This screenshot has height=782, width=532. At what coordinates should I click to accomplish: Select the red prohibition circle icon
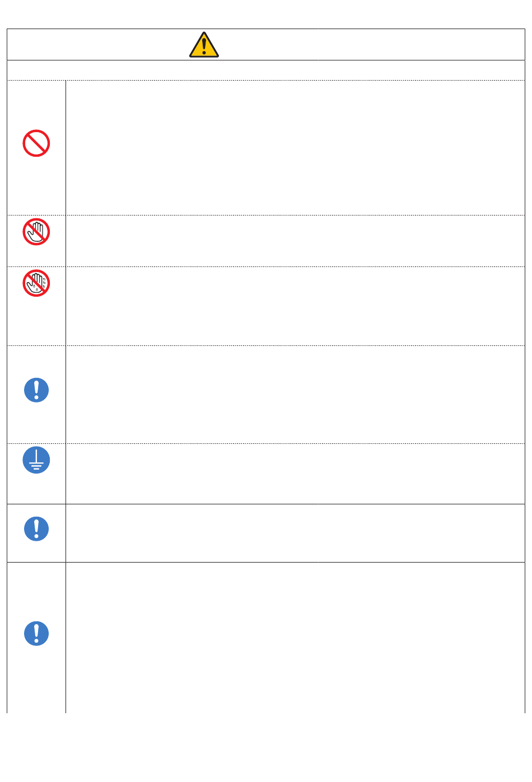[x=36, y=143]
